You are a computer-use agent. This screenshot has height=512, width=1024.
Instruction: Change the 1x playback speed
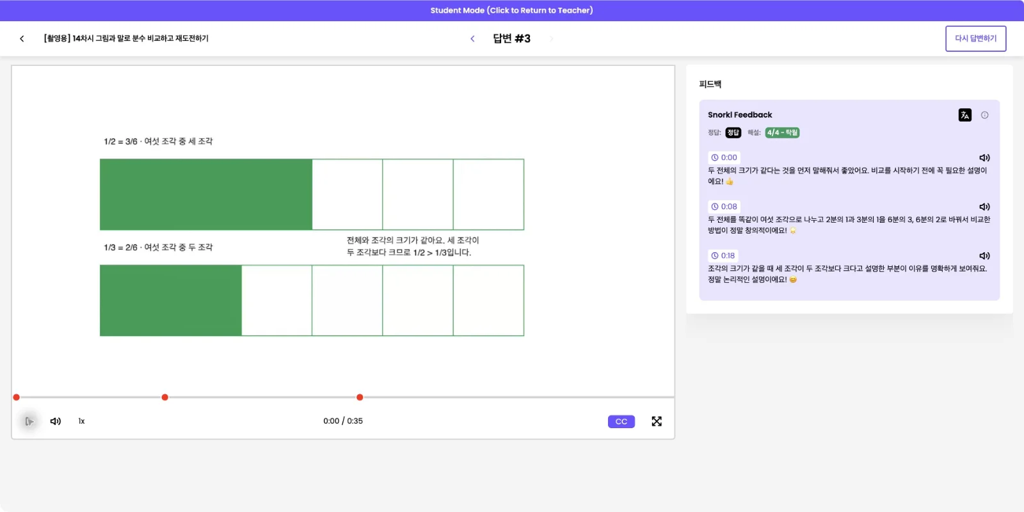(x=81, y=421)
